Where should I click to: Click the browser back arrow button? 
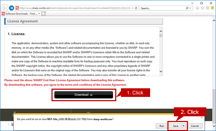click(x=4, y=8)
